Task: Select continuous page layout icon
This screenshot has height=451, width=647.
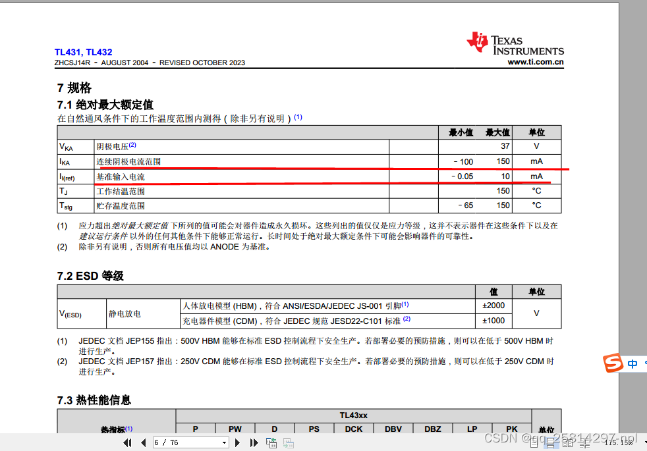Action: click(x=550, y=444)
